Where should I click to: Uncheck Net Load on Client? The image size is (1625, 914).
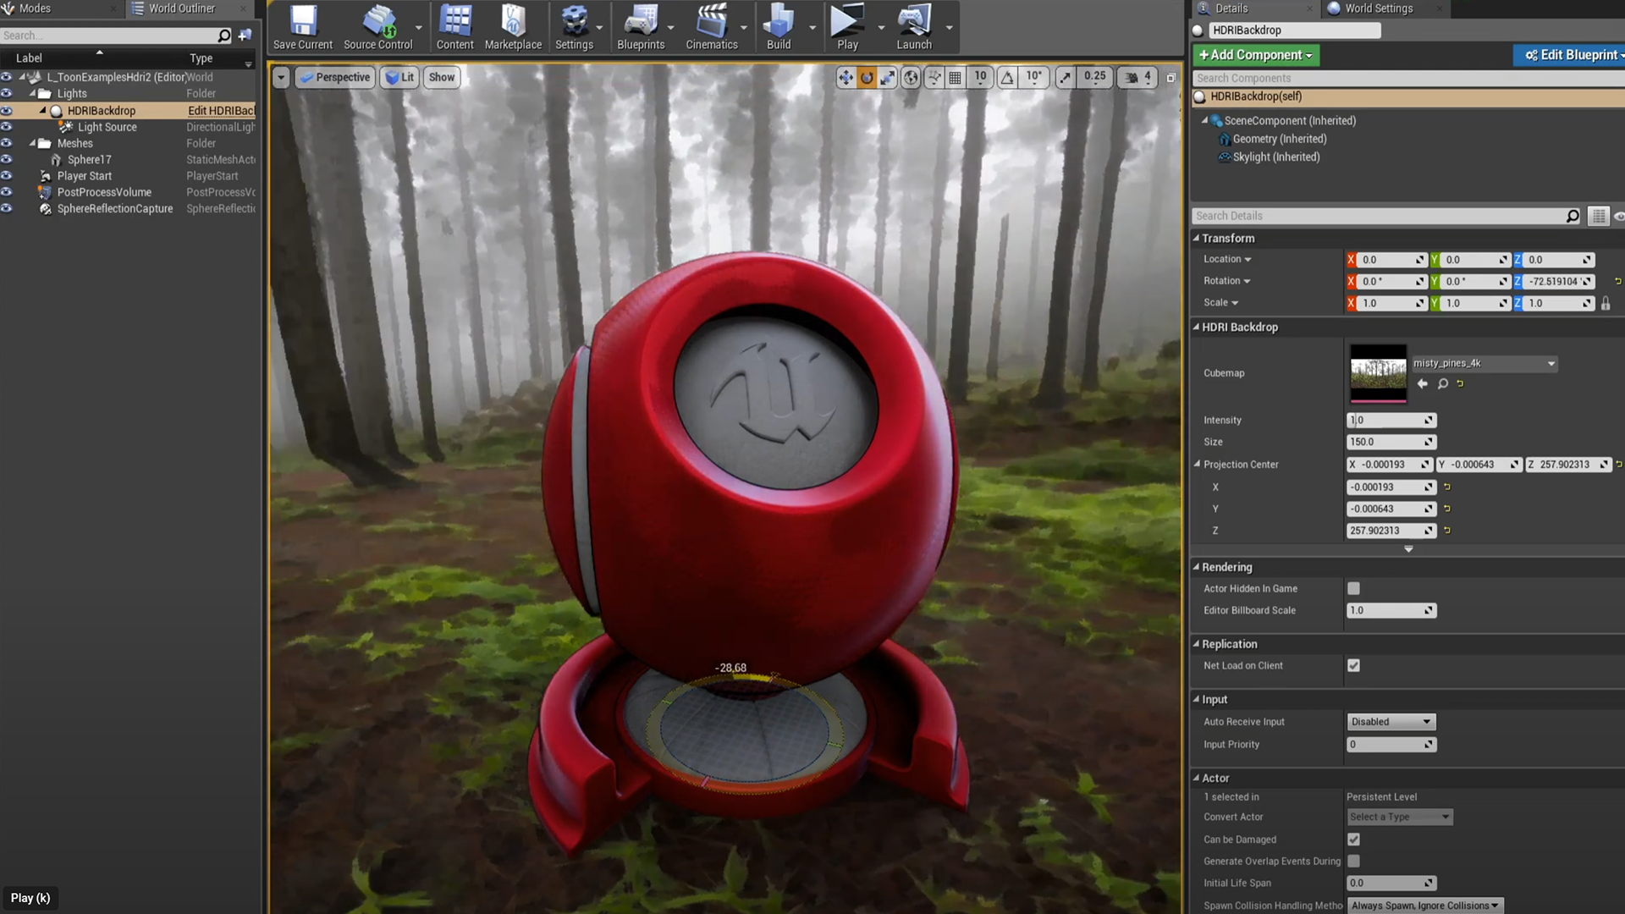[x=1353, y=665]
